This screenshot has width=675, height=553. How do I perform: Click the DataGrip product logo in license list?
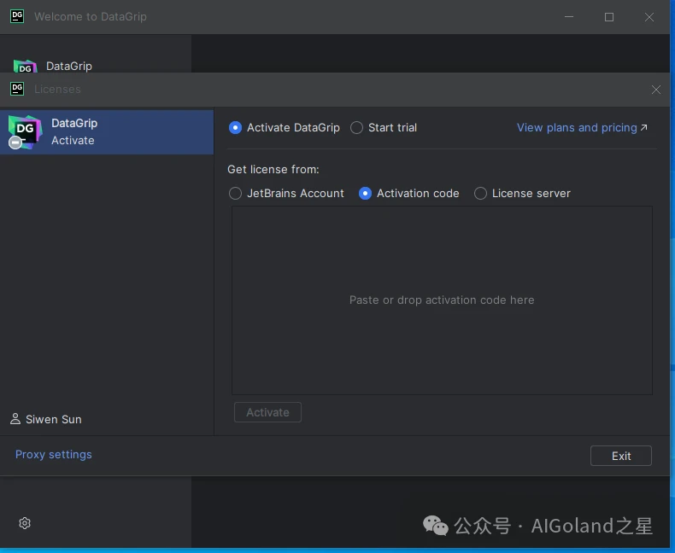click(25, 132)
